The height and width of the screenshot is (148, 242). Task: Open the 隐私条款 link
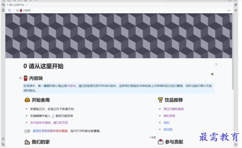[169, 116]
